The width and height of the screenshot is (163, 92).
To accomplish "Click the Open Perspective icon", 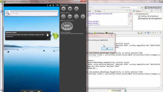I will point(142,8).
